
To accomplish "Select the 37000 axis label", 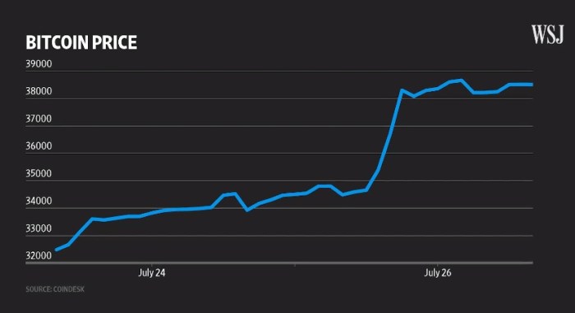I will 39,119.
